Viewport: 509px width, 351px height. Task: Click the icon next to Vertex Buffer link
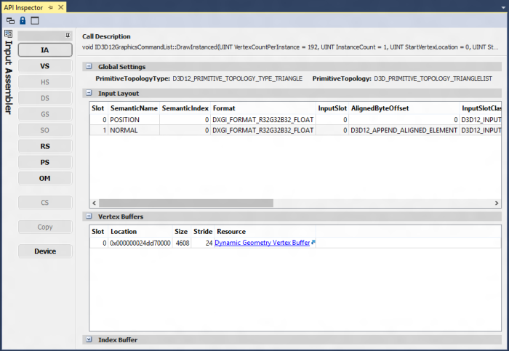coord(313,242)
